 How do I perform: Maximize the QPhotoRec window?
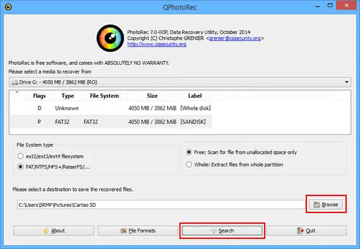[x=330, y=6]
